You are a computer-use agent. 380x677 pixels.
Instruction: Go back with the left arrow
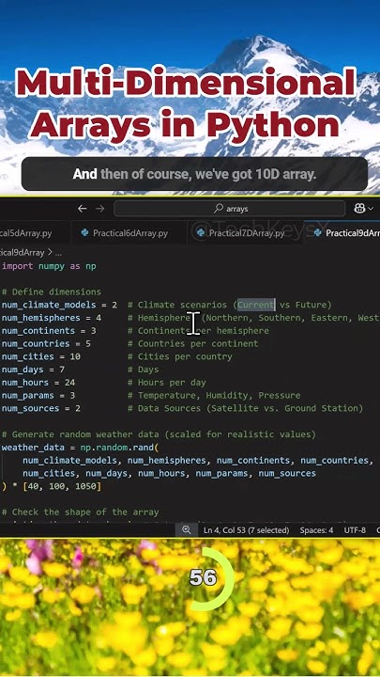click(x=82, y=209)
